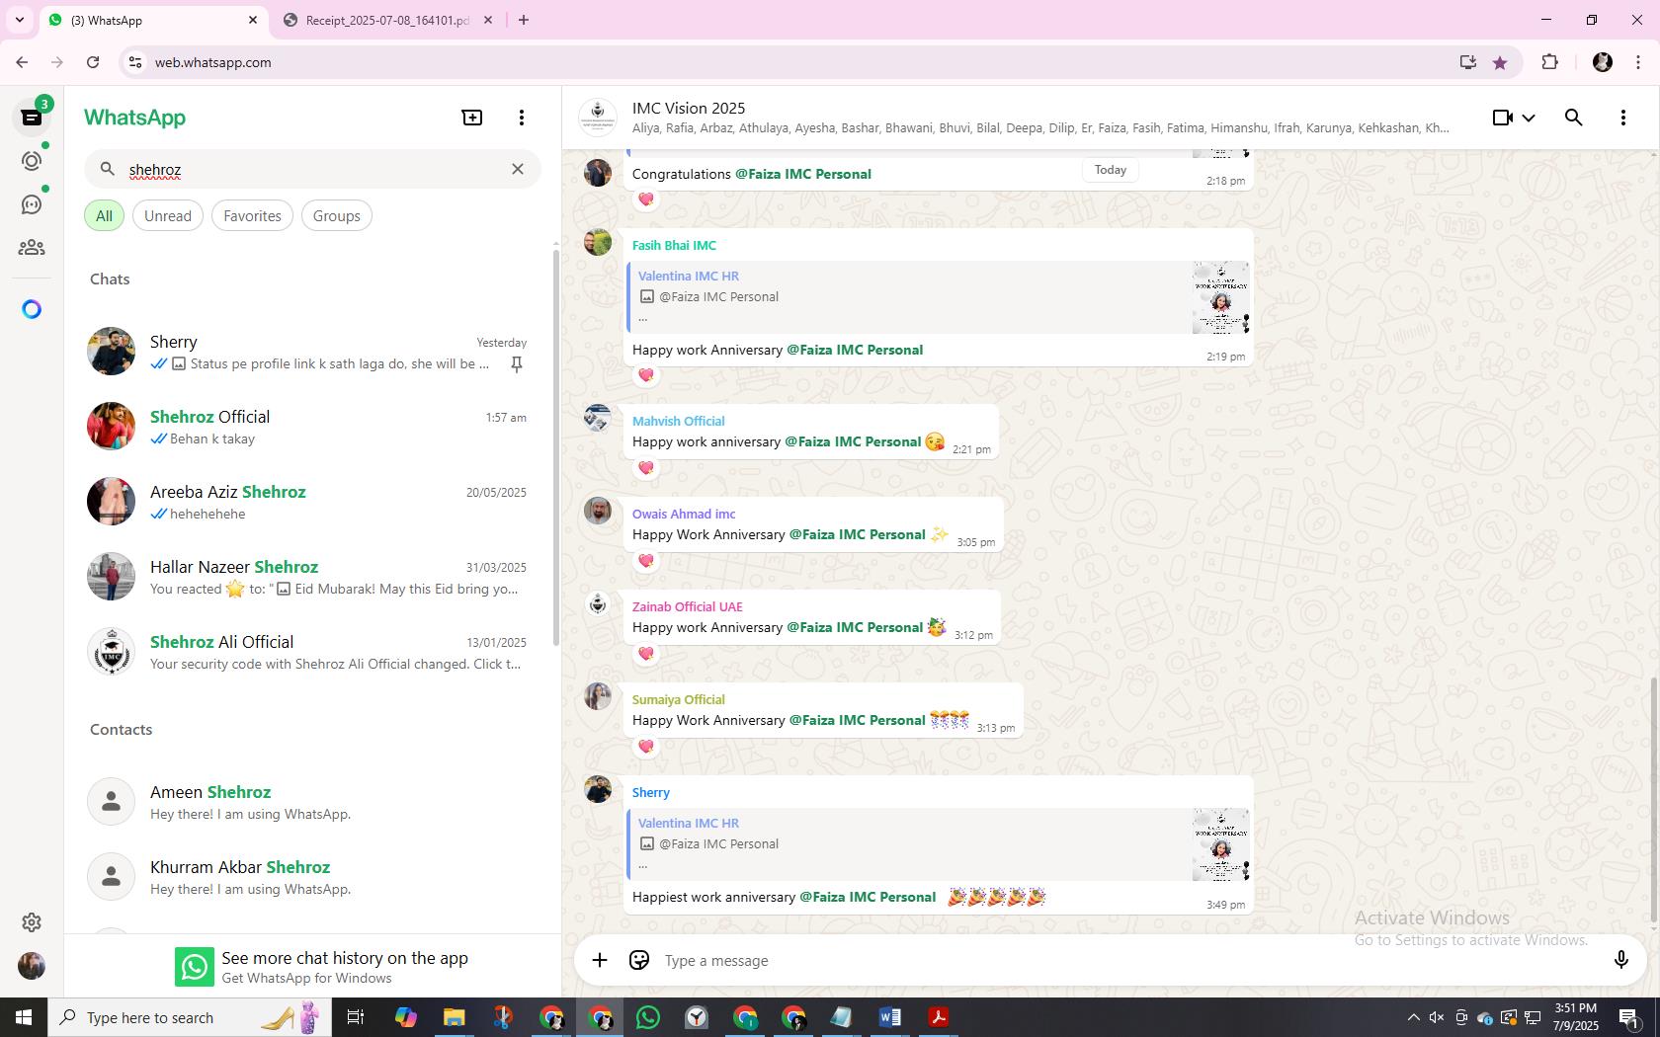Open the Communities icon
The image size is (1660, 1037).
[x=32, y=248]
